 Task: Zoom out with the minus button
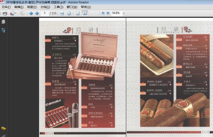[x=103, y=13]
